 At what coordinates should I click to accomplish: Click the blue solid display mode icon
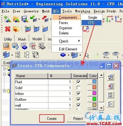[63, 55]
